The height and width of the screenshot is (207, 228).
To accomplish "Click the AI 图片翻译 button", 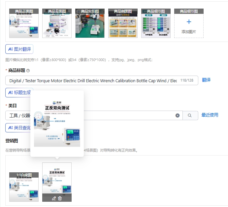I will click(19, 49).
